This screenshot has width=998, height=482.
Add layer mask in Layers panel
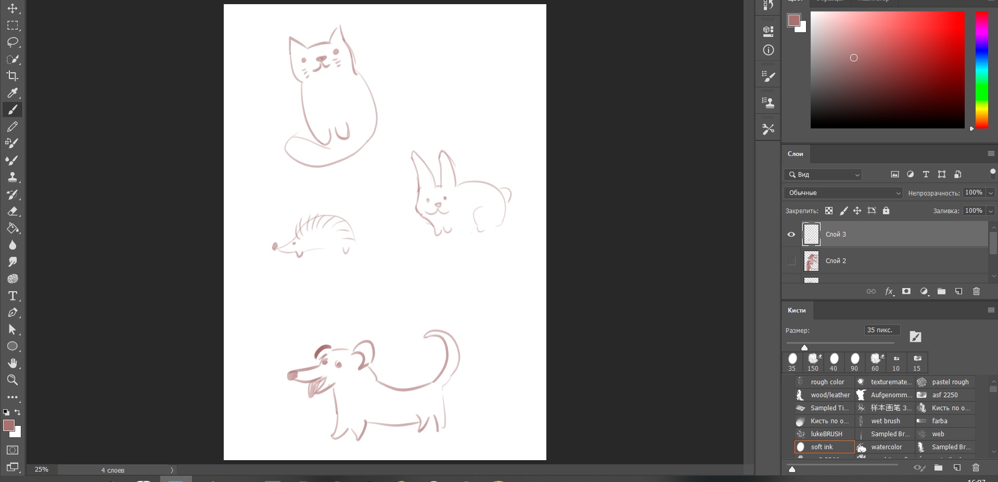[906, 291]
